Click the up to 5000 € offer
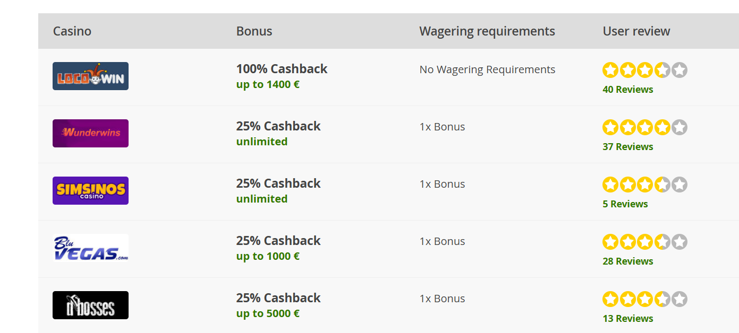739x333 pixels. pyautogui.click(x=268, y=313)
